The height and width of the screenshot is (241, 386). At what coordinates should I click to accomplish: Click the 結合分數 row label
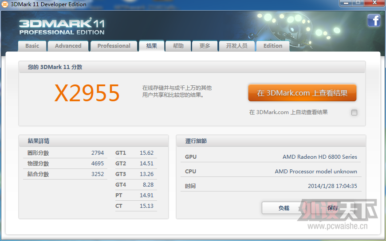coord(38,174)
